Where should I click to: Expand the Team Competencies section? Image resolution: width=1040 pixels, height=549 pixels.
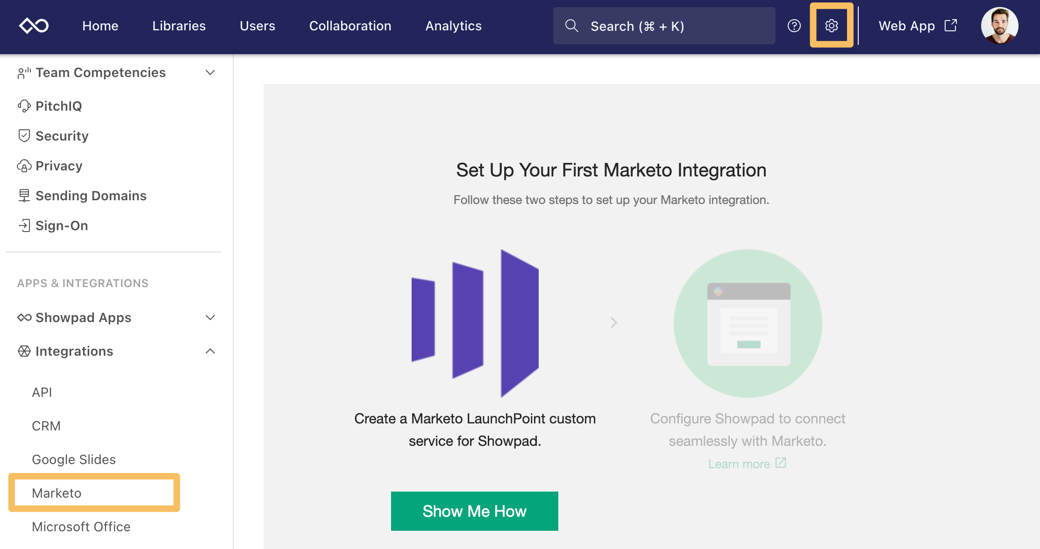[210, 72]
